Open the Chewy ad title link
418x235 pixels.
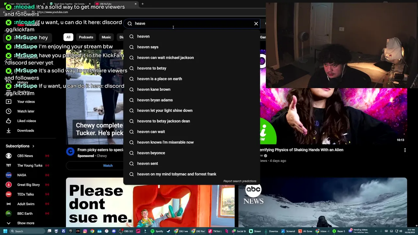point(100,150)
